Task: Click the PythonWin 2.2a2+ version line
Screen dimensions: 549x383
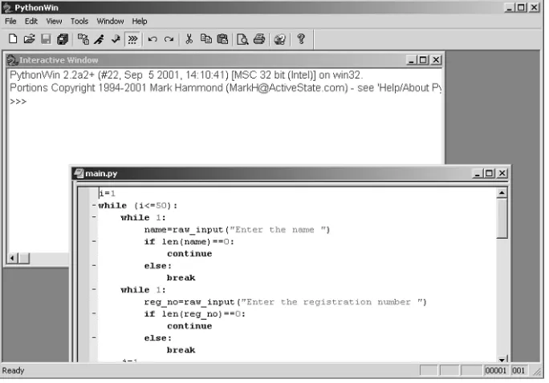Action: [x=186, y=75]
